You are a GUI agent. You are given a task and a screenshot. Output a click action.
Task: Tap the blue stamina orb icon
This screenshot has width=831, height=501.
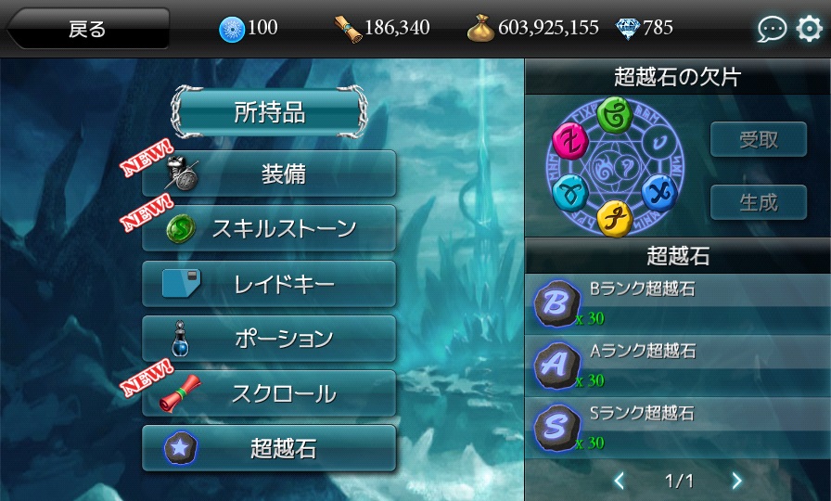232,29
